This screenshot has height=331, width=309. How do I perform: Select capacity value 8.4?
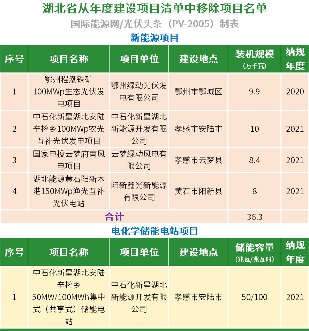(255, 160)
